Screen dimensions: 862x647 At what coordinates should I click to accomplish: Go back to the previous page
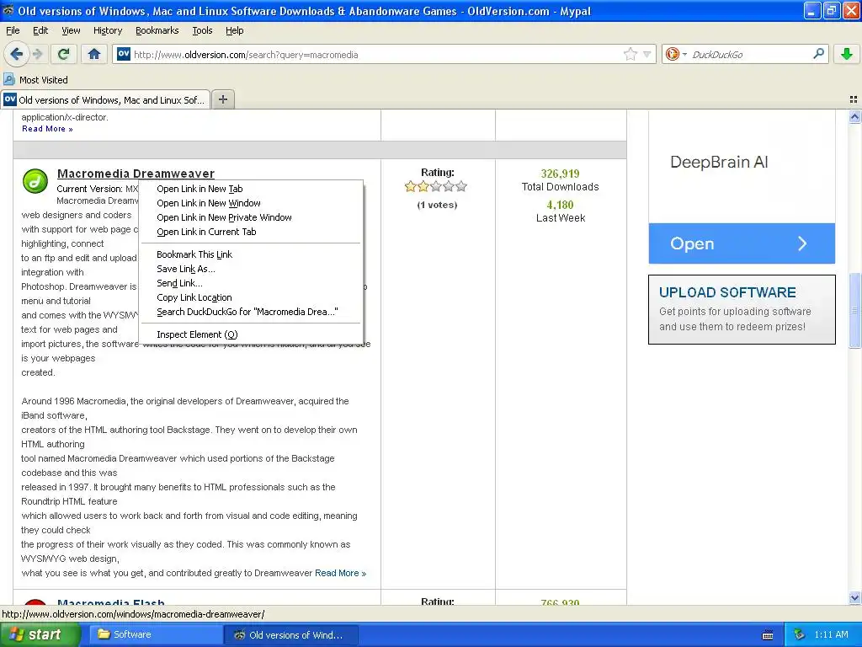[16, 54]
